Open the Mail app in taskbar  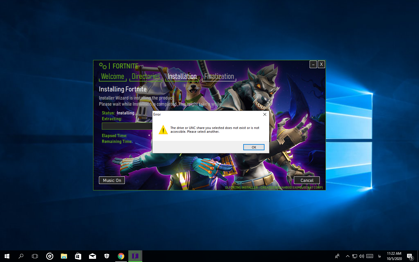tap(93, 256)
